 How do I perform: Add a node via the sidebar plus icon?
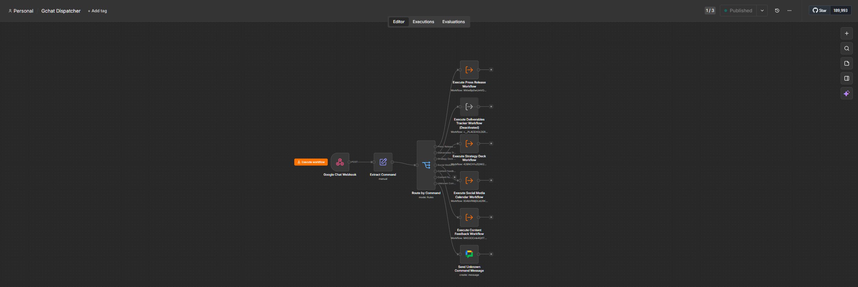tap(846, 33)
